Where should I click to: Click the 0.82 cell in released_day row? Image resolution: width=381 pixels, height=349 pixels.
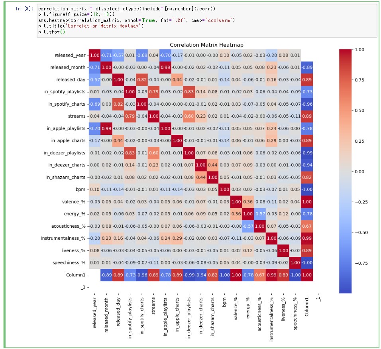click(141, 79)
